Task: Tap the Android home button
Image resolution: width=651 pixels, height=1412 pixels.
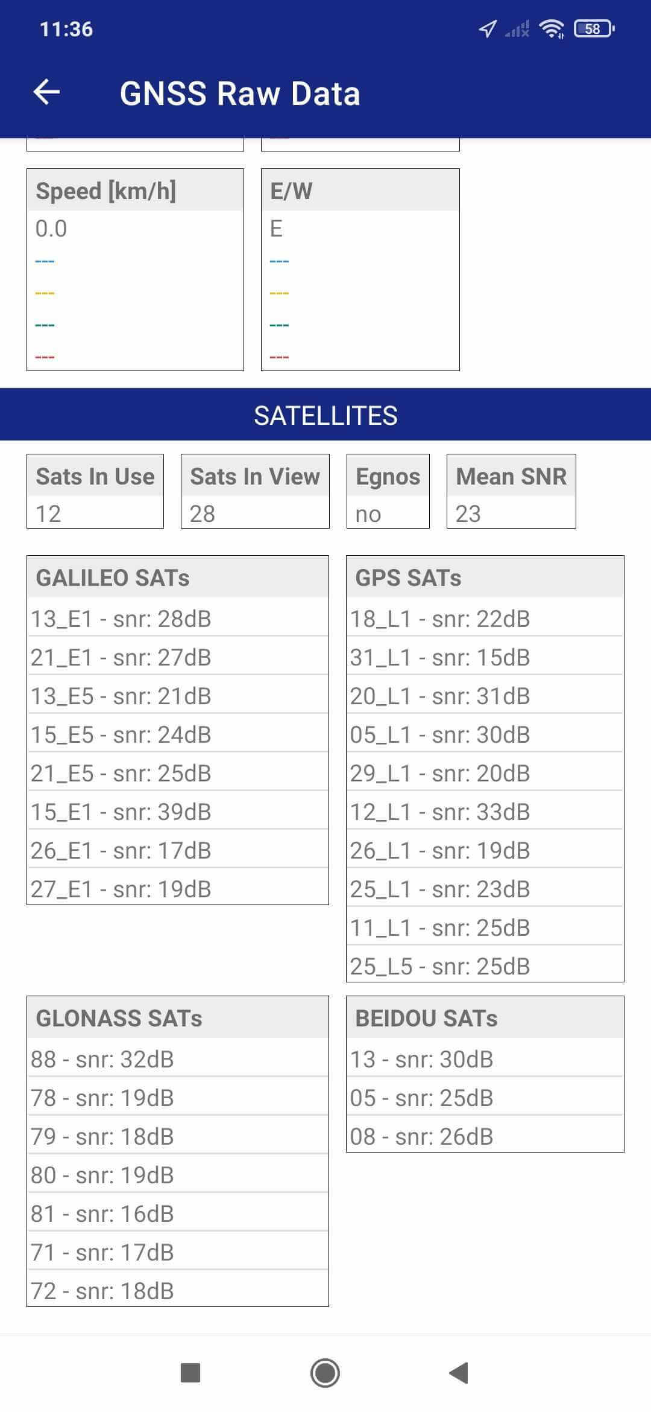Action: (325, 1373)
